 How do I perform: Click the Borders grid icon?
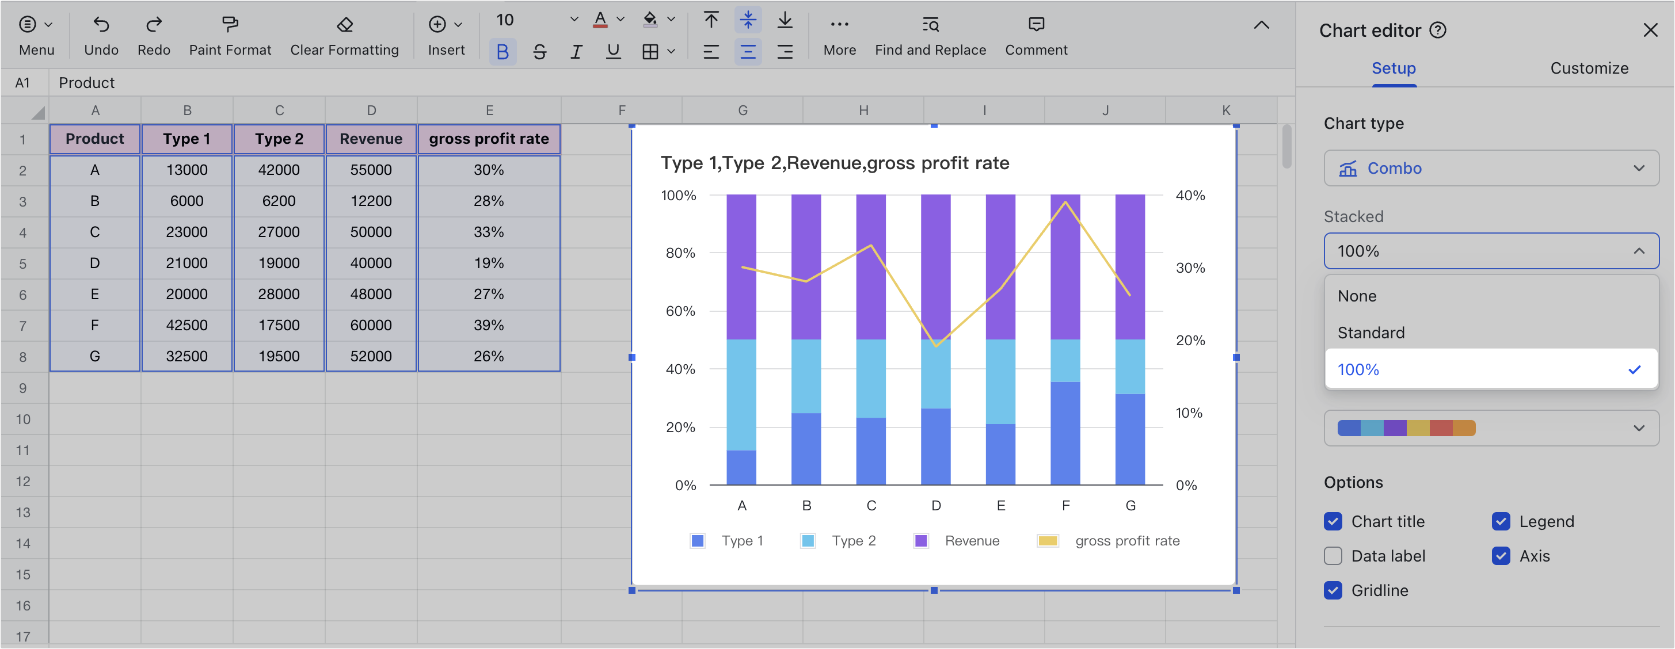pyautogui.click(x=650, y=52)
